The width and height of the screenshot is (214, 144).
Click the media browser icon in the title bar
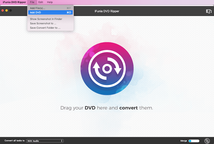point(208,11)
